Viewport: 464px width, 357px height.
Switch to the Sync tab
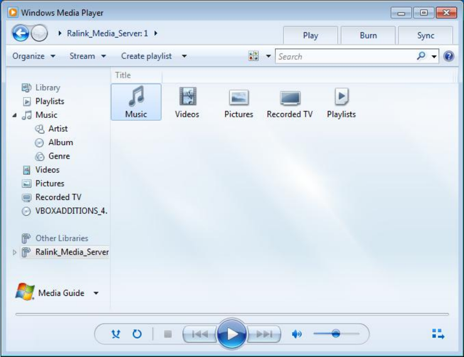tap(426, 35)
